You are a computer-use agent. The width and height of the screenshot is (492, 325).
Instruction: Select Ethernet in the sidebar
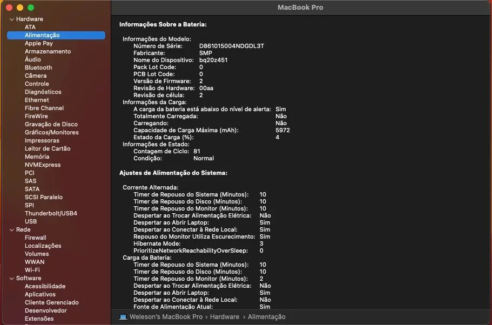(x=37, y=100)
